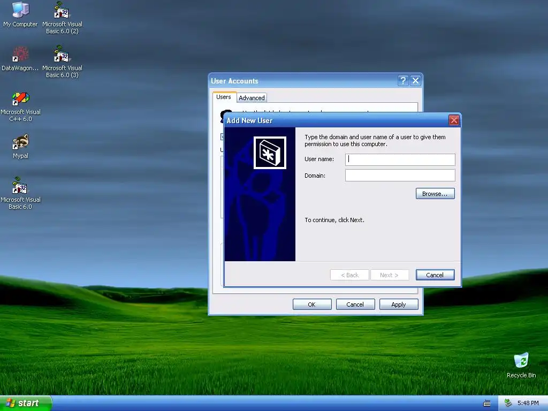548x411 pixels.
Task: Click Cancel in User Accounts window
Action: (355, 305)
